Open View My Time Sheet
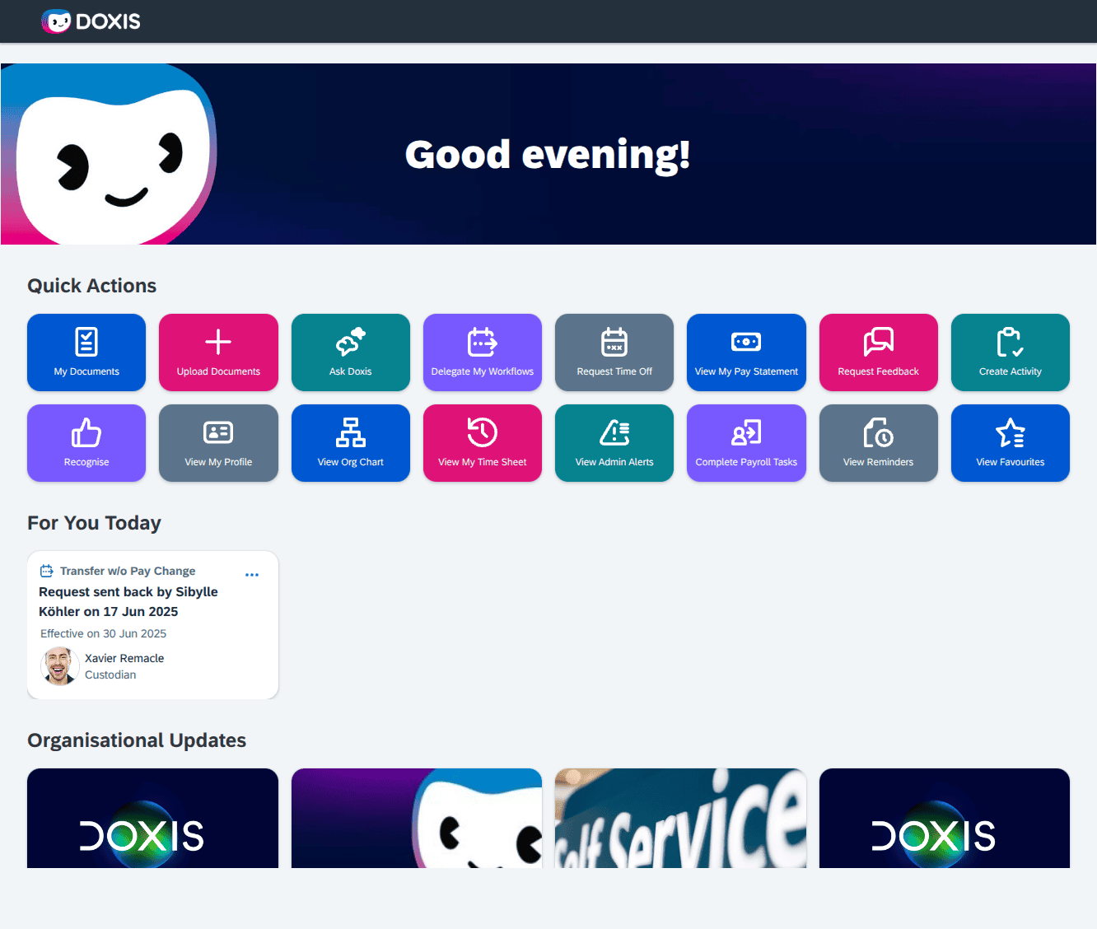This screenshot has width=1097, height=929. [483, 443]
